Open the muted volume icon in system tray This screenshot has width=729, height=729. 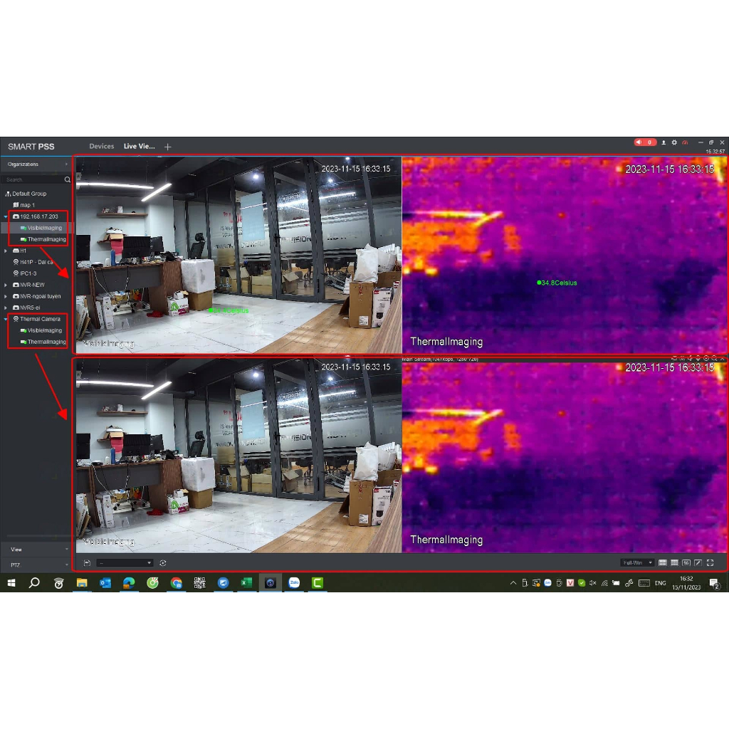593,583
